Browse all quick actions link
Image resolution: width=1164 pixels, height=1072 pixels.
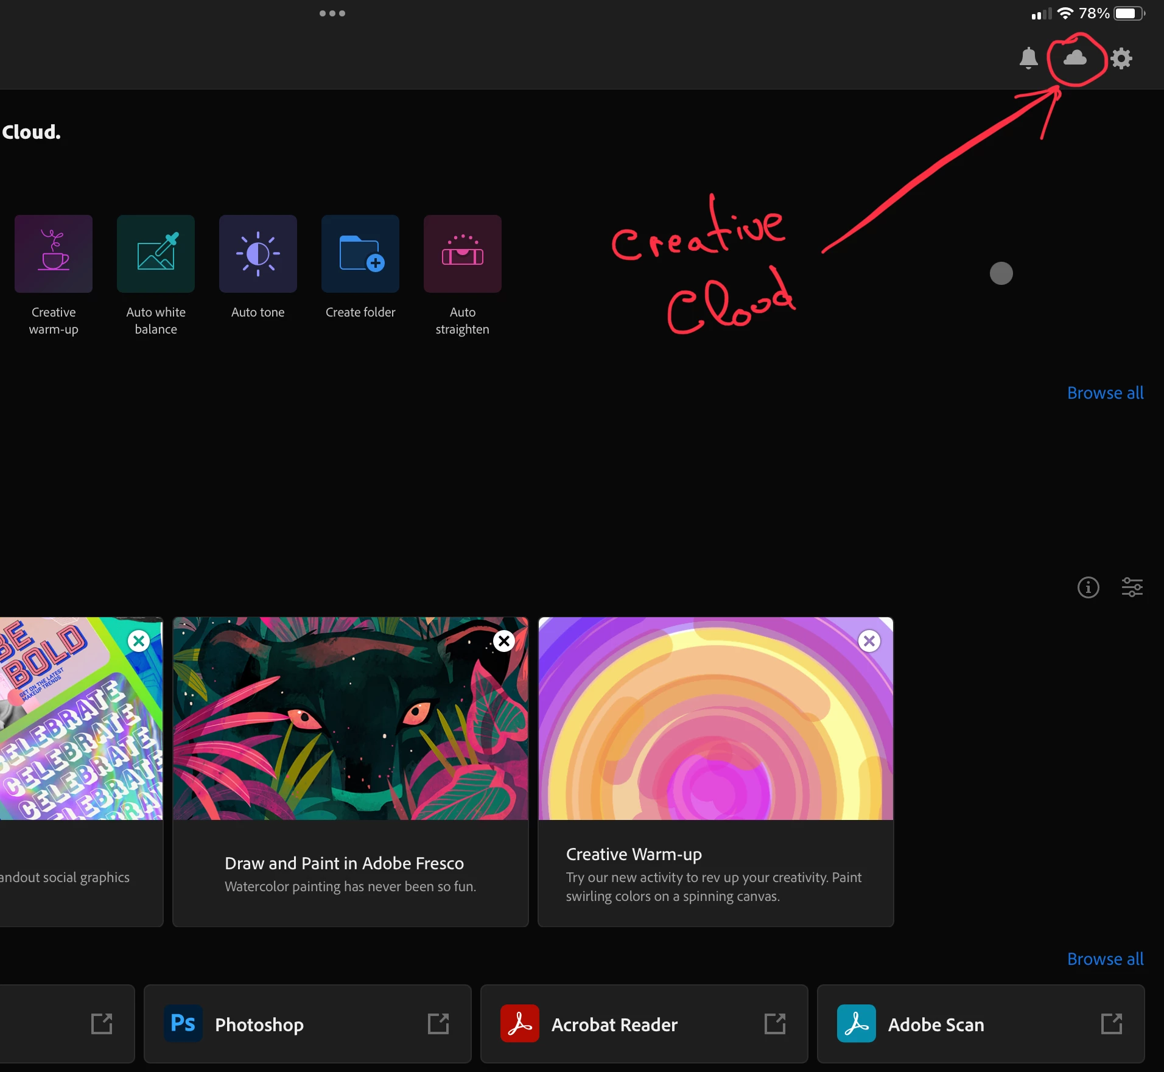click(x=1105, y=393)
